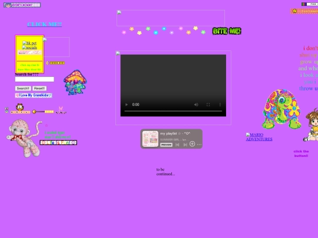Seek along the video progress bar
318x238 pixels.
pyautogui.click(x=173, y=111)
